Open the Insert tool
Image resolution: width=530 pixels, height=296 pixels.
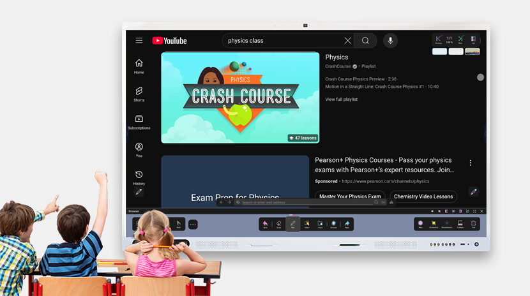click(320, 224)
